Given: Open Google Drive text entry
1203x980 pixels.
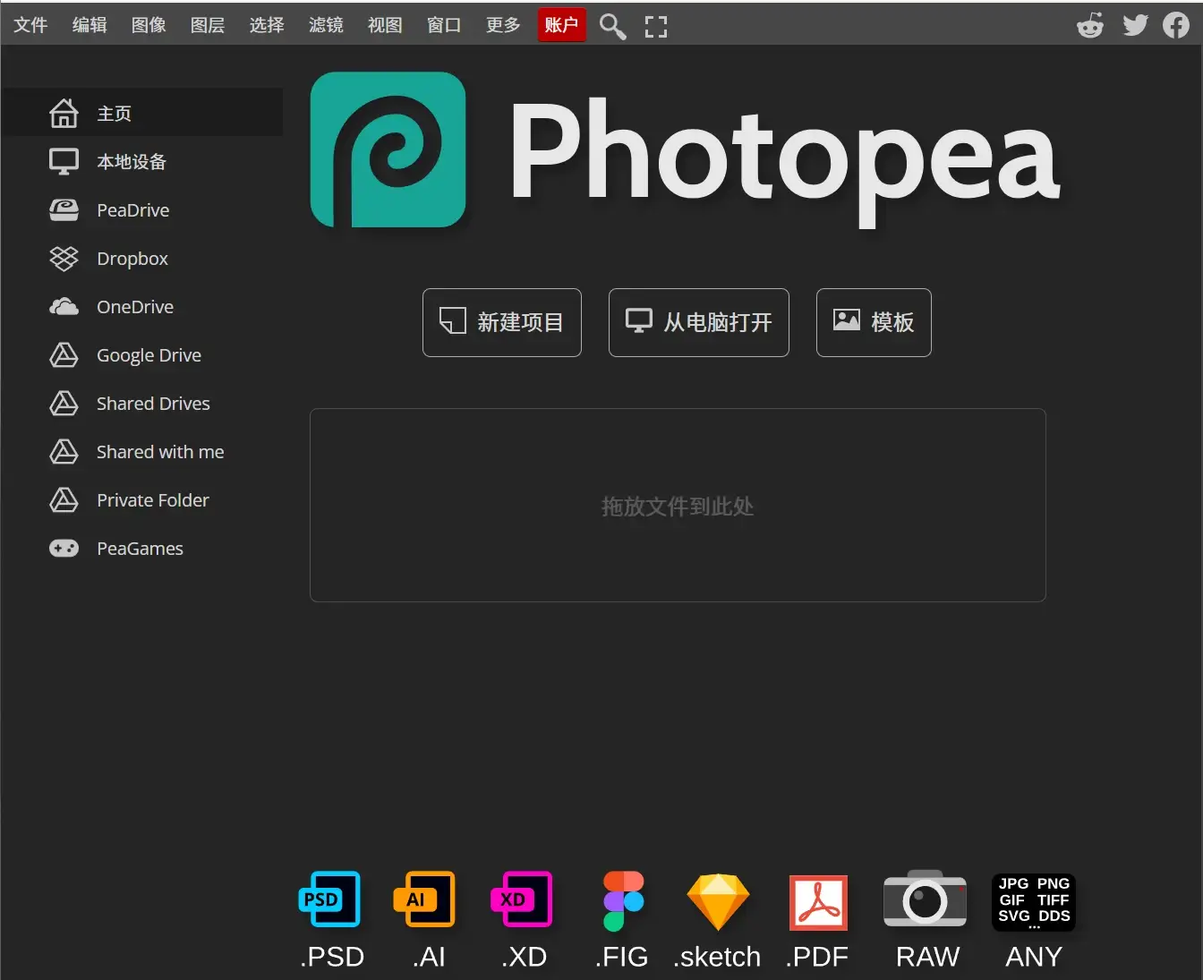Looking at the screenshot, I should coord(149,355).
